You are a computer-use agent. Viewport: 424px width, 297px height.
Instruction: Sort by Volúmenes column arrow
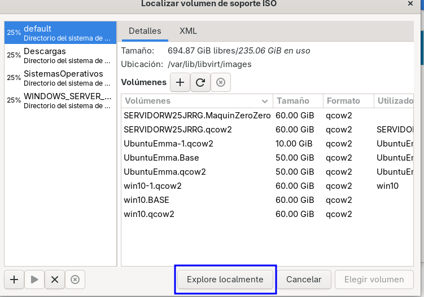coord(265,101)
